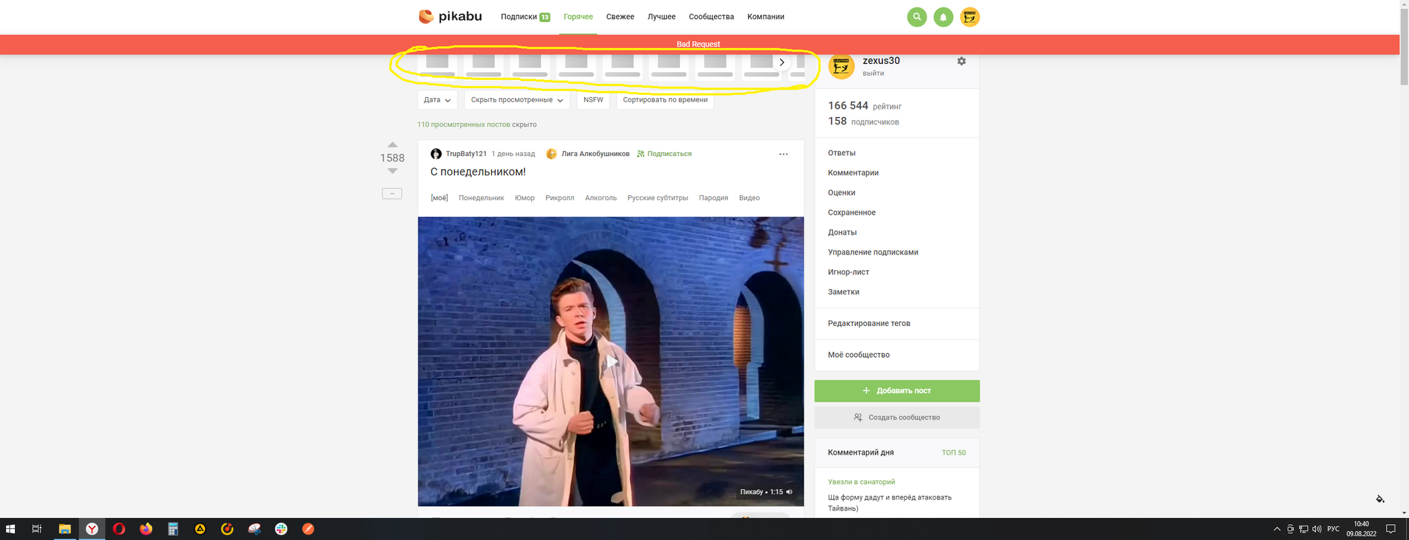Click Добавить пост button

click(x=896, y=391)
